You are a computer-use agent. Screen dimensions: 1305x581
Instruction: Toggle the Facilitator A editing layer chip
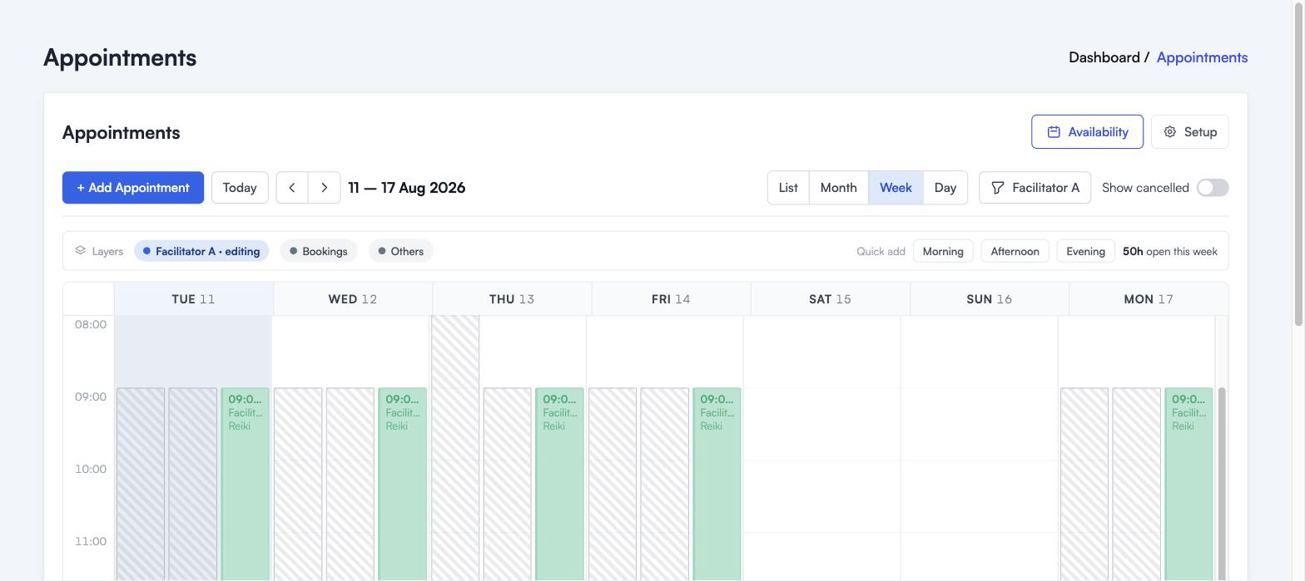[x=201, y=251]
